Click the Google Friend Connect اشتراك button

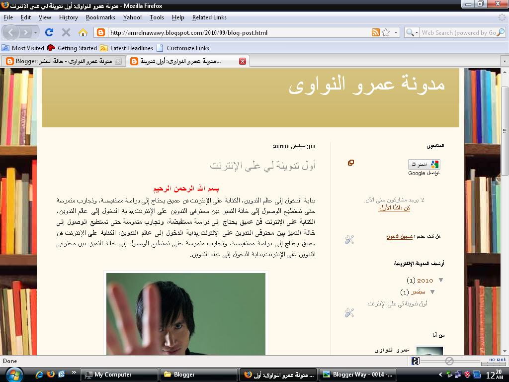424,164
